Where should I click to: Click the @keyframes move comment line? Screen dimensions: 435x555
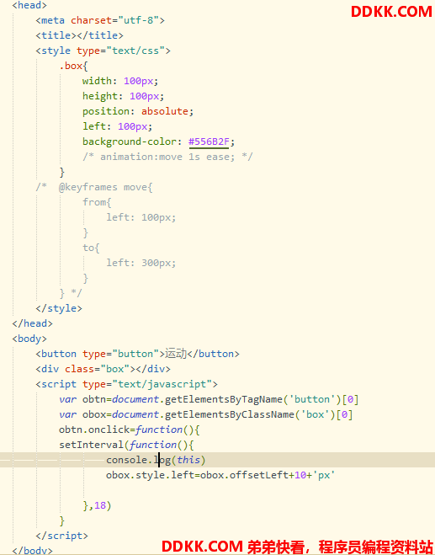point(94,187)
